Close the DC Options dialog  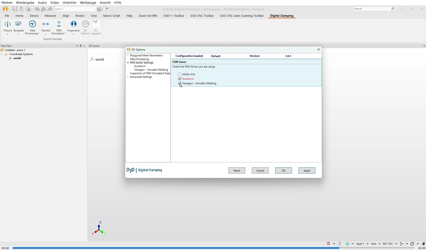click(319, 50)
